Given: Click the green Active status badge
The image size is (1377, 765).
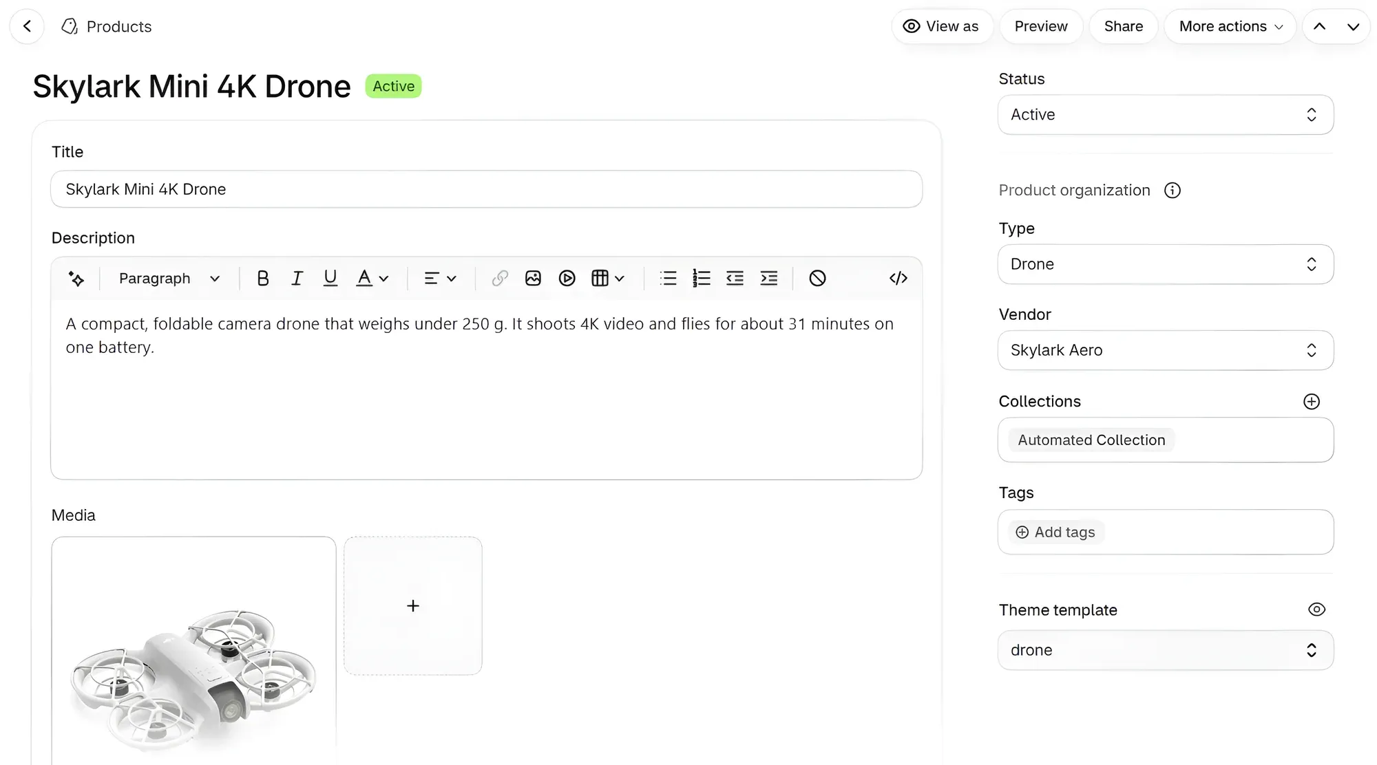Looking at the screenshot, I should tap(393, 87).
